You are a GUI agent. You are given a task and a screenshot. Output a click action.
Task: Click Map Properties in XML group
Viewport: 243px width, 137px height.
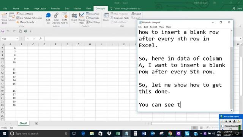[x=119, y=14]
